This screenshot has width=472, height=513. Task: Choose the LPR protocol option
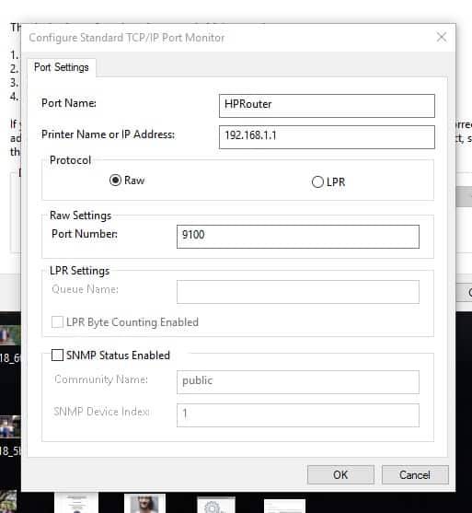pyautogui.click(x=317, y=182)
